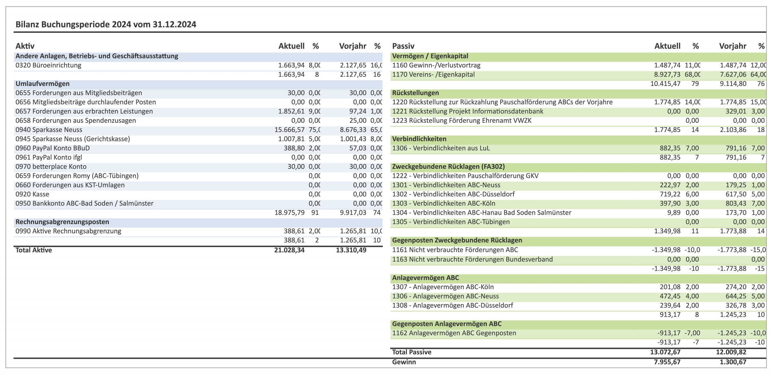This screenshot has width=772, height=375.
Task: Click the Aktiv column heading
Action: click(25, 46)
